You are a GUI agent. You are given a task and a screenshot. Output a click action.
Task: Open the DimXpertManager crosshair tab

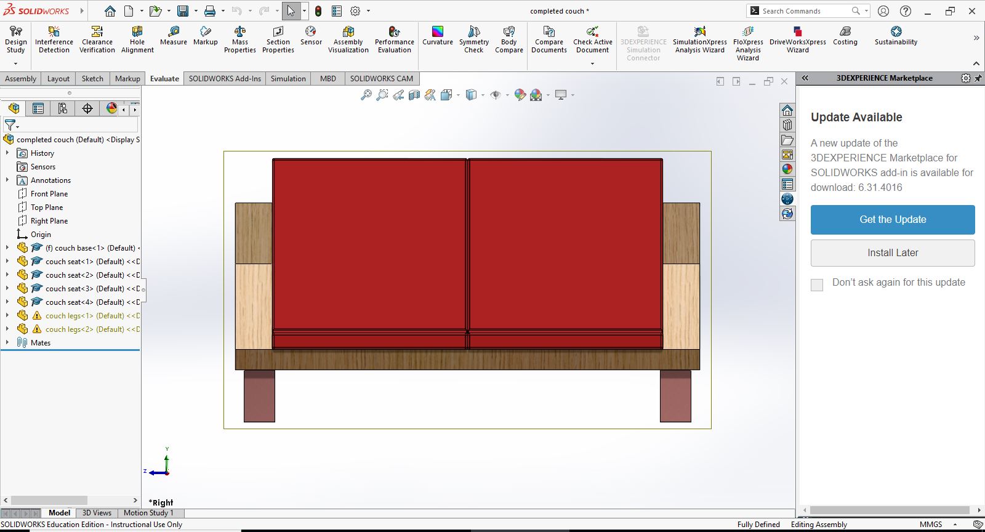[x=87, y=108]
